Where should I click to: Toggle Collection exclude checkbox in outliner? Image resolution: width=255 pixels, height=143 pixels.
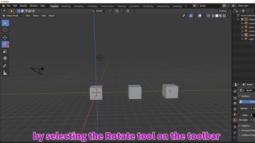pos(242,19)
